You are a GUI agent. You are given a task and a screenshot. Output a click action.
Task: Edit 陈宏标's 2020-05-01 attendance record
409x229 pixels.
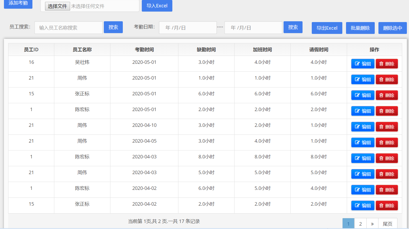pos(363,111)
